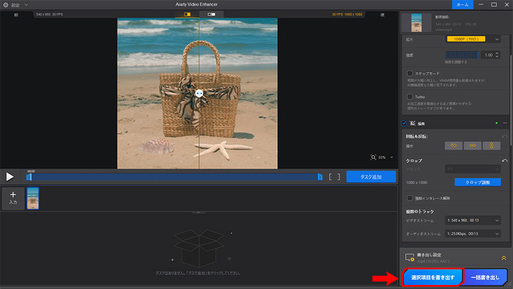This screenshot has height=289, width=513.
Task: Set trim start with left bracket
Action: 330,177
